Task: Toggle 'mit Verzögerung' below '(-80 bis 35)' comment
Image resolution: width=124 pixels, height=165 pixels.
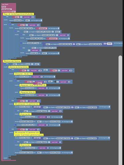Action: [x=59, y=95]
